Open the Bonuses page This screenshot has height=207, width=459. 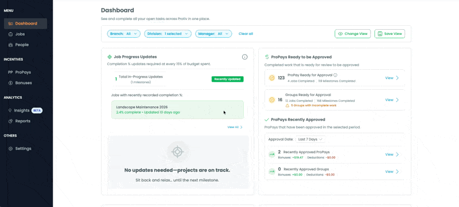coord(24,83)
